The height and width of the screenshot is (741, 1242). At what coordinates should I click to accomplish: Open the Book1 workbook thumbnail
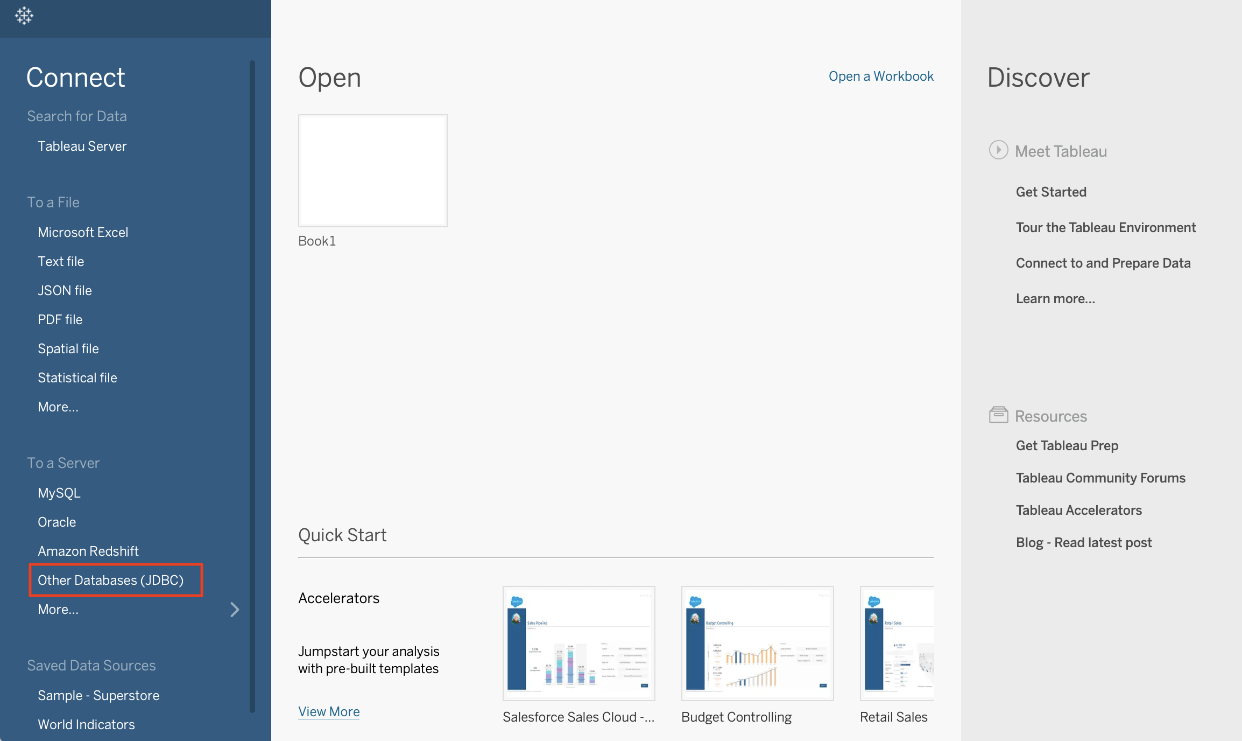(372, 170)
